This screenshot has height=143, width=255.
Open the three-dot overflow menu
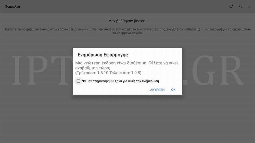249,6
